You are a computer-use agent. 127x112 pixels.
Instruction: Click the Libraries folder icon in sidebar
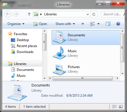coord(10,64)
